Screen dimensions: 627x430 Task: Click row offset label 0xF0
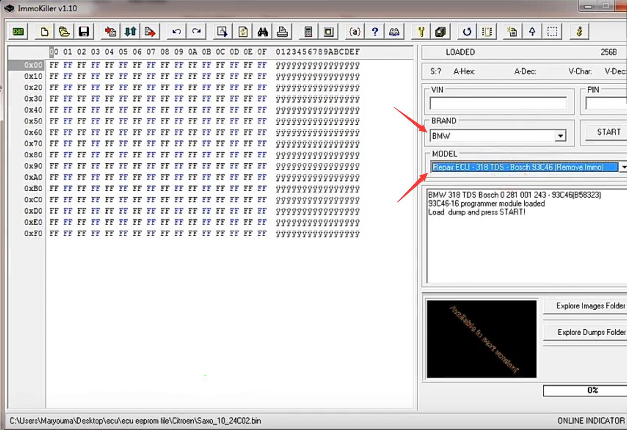click(x=33, y=234)
